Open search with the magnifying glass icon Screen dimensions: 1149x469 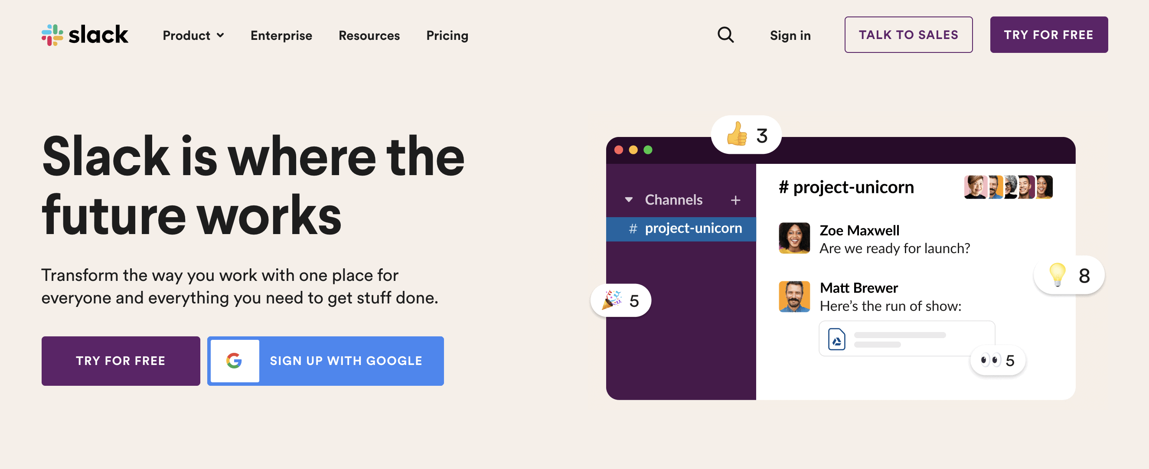[x=725, y=35]
